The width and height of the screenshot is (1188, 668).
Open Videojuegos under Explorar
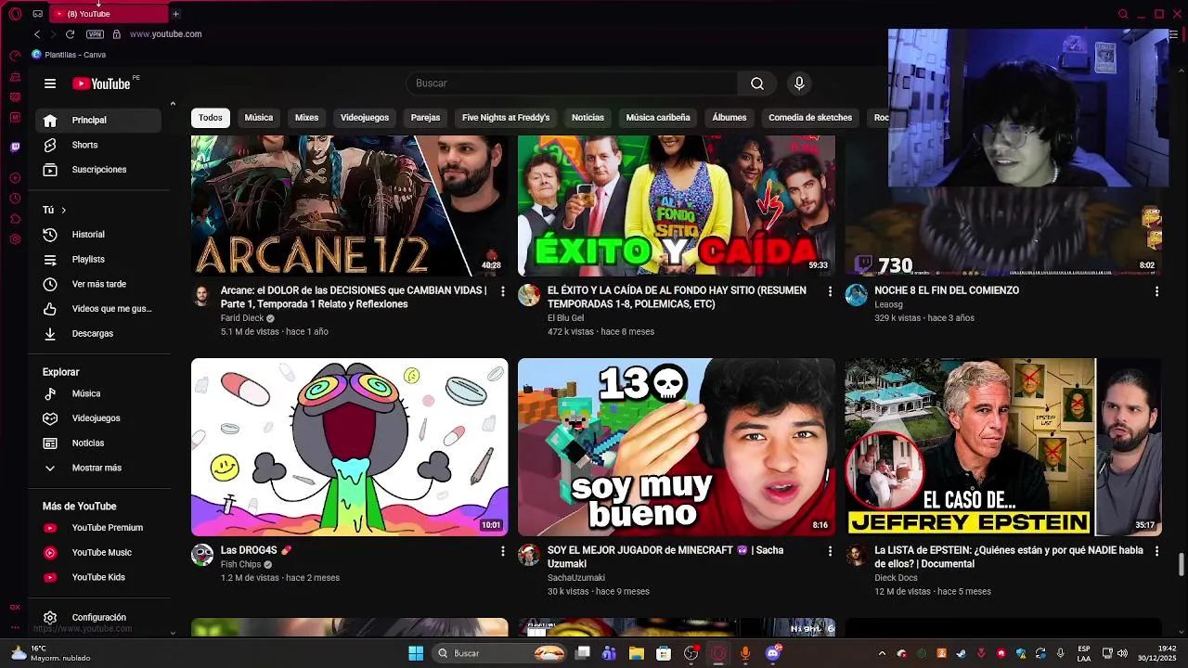click(99, 418)
